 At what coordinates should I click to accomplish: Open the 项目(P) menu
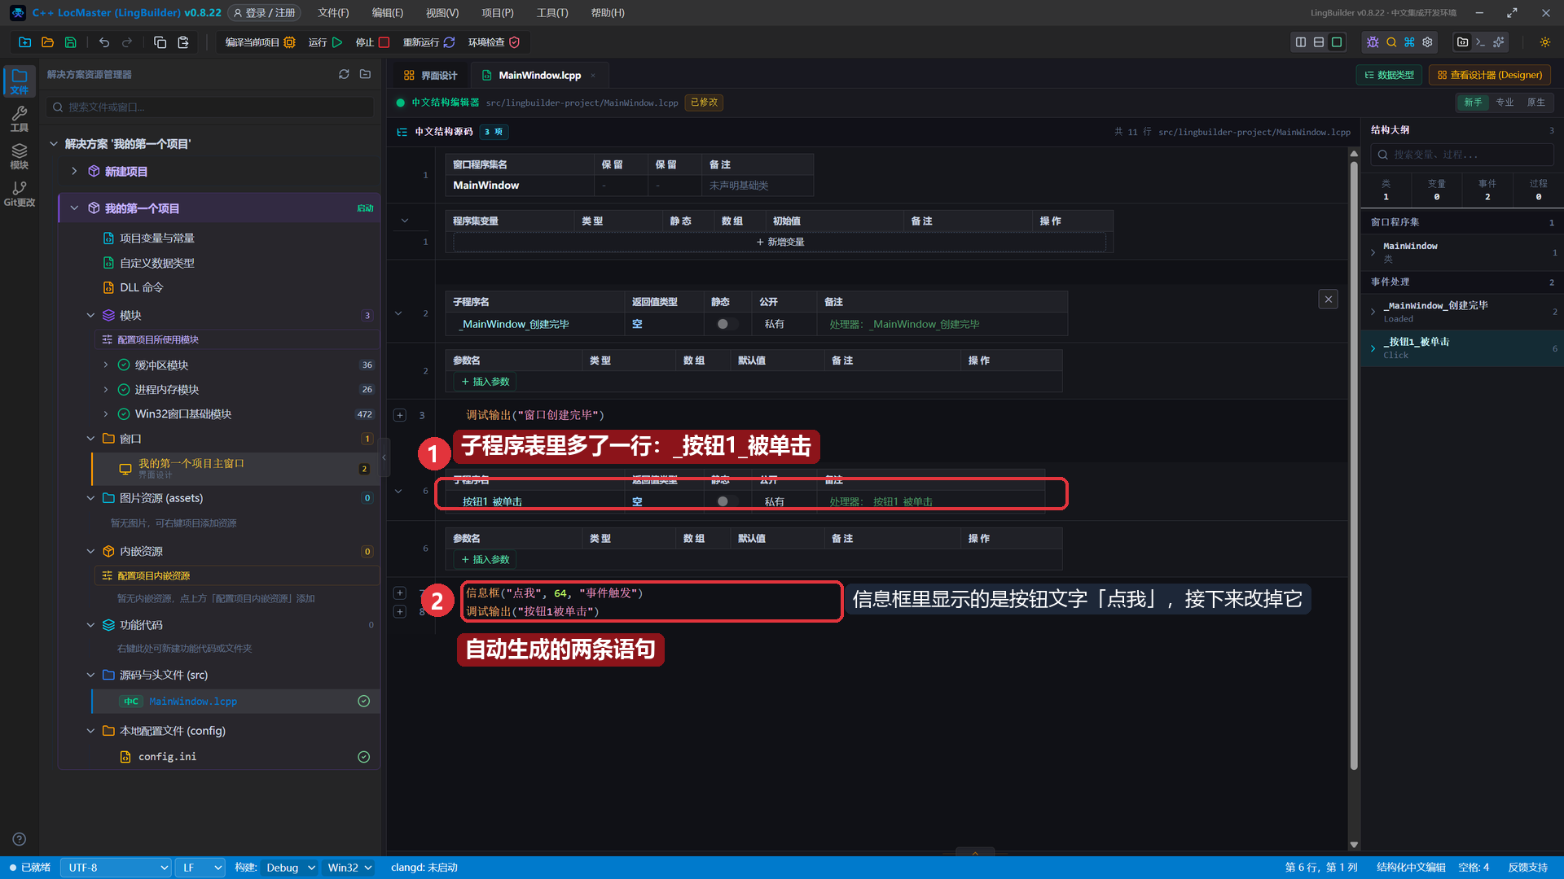498,13
